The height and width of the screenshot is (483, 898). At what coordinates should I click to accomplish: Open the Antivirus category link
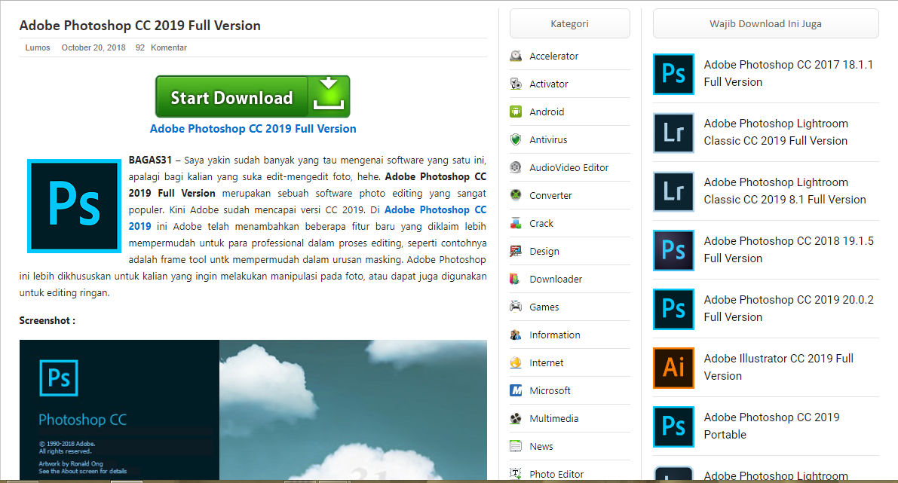548,139
